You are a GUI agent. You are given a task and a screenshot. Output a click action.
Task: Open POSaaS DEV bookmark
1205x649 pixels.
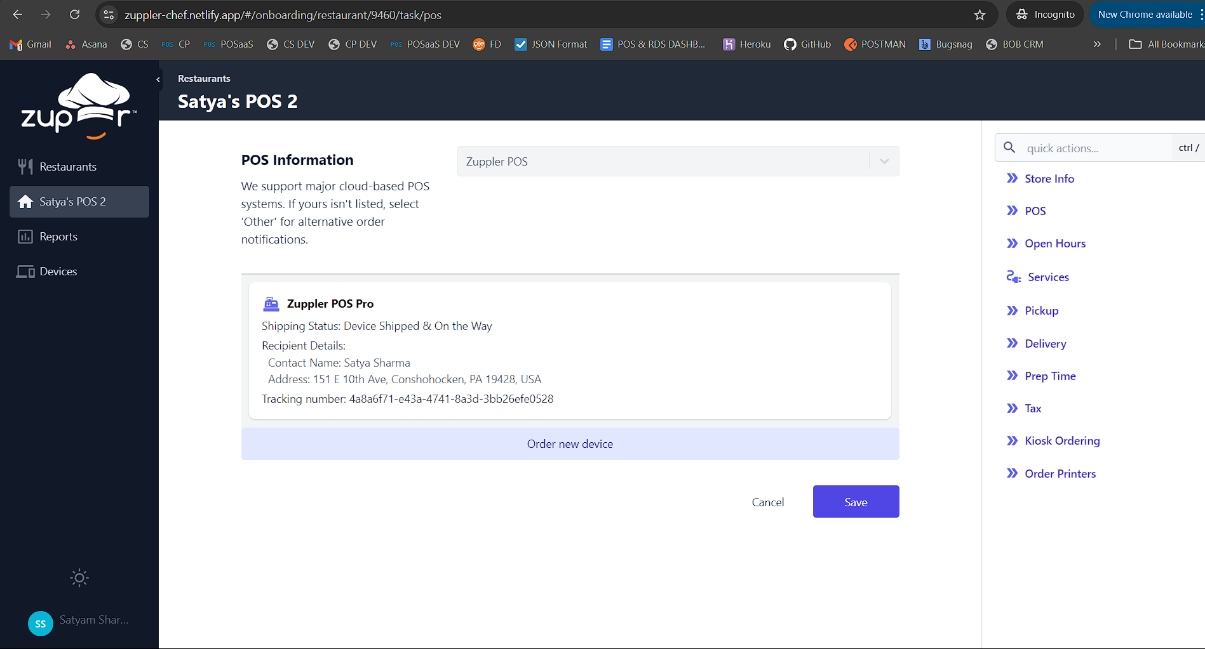pyautogui.click(x=425, y=44)
